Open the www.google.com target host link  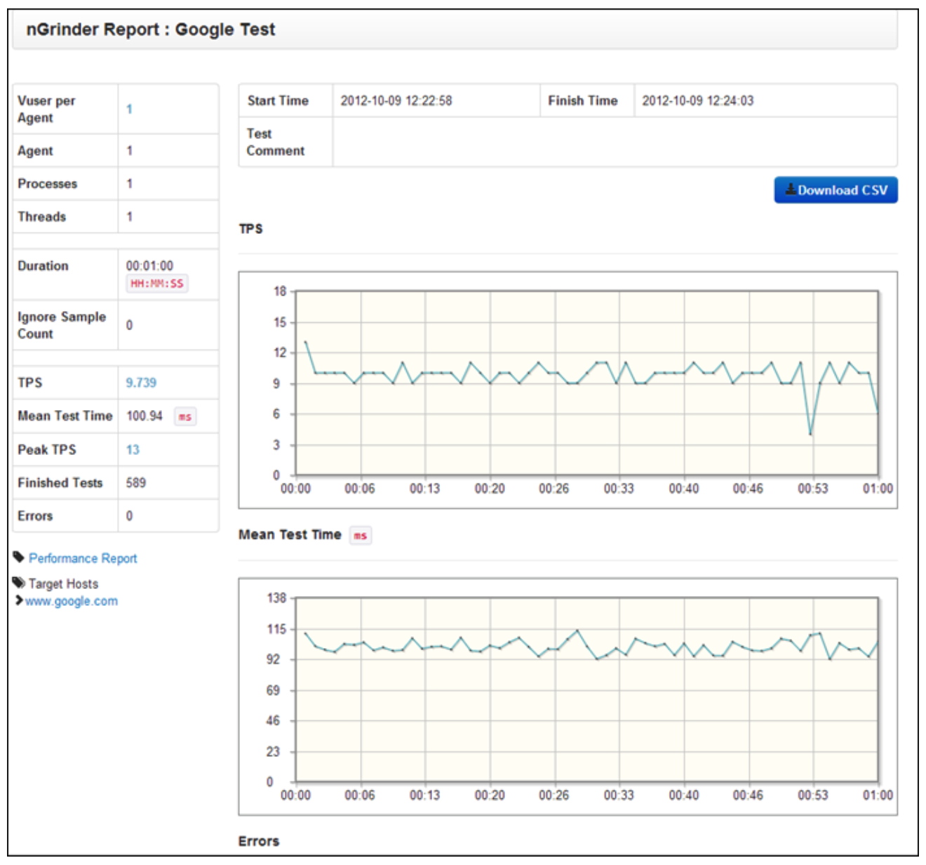(x=72, y=601)
